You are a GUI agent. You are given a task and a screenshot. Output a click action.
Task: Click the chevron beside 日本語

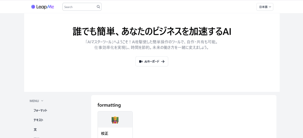(x=270, y=7)
